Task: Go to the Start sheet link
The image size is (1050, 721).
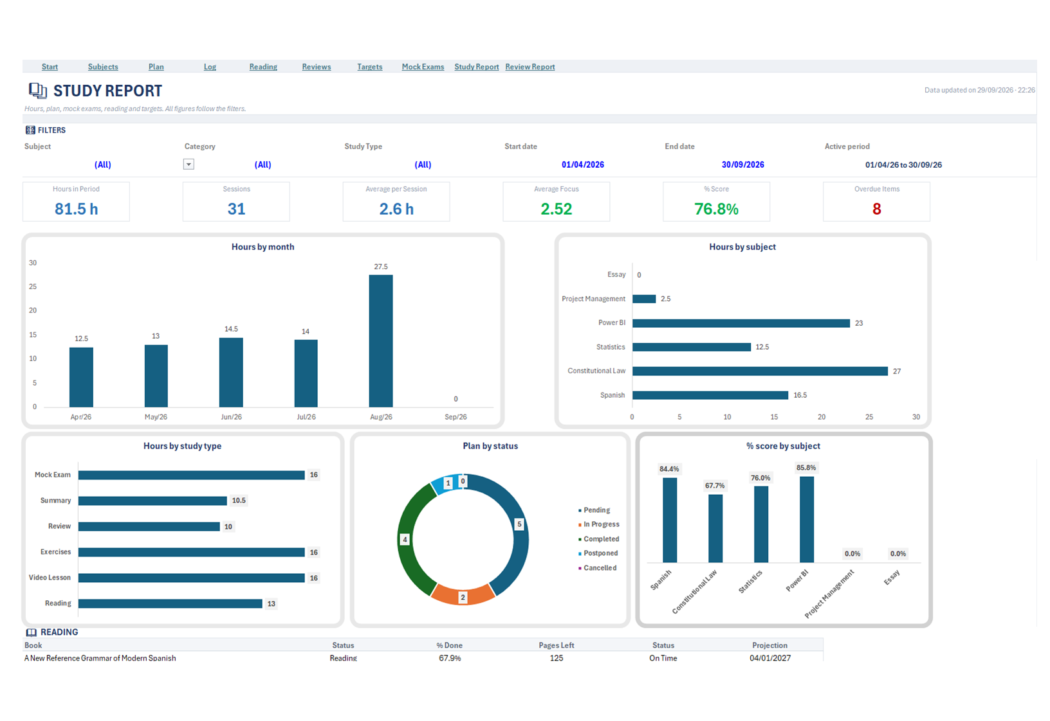Action: 50,67
